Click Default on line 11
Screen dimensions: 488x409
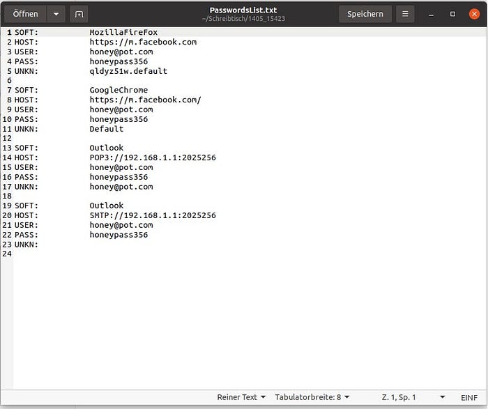(x=107, y=129)
